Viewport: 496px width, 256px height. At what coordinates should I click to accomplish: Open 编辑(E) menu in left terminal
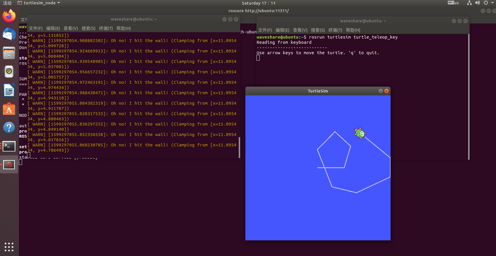[x=53, y=28]
